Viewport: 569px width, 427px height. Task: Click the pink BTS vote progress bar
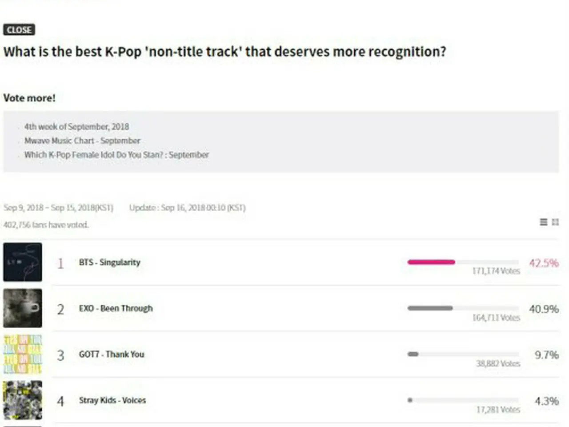pyautogui.click(x=463, y=262)
